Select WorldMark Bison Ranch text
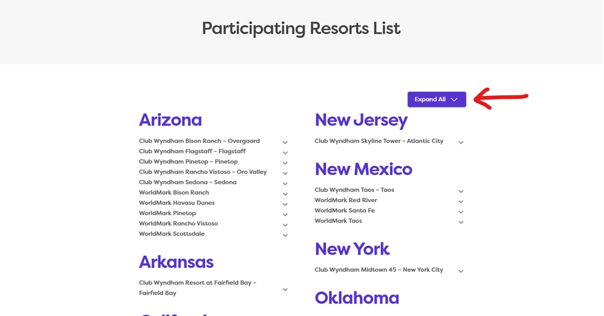604x316 pixels. (173, 192)
